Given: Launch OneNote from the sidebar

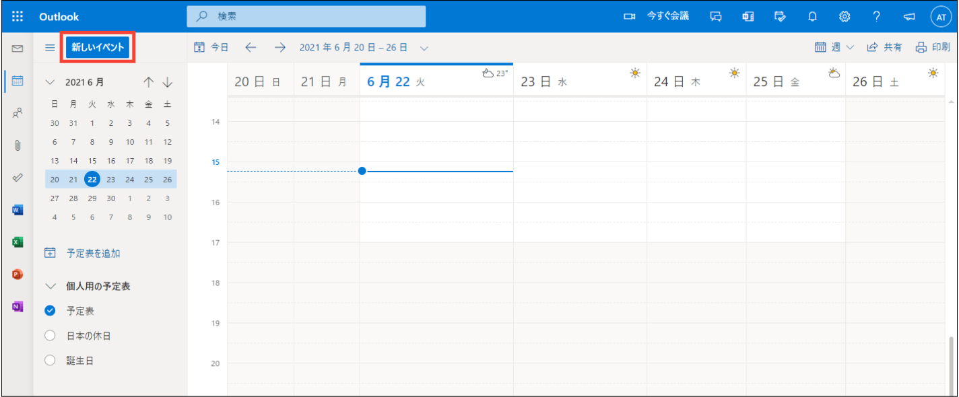Looking at the screenshot, I should pos(18,306).
